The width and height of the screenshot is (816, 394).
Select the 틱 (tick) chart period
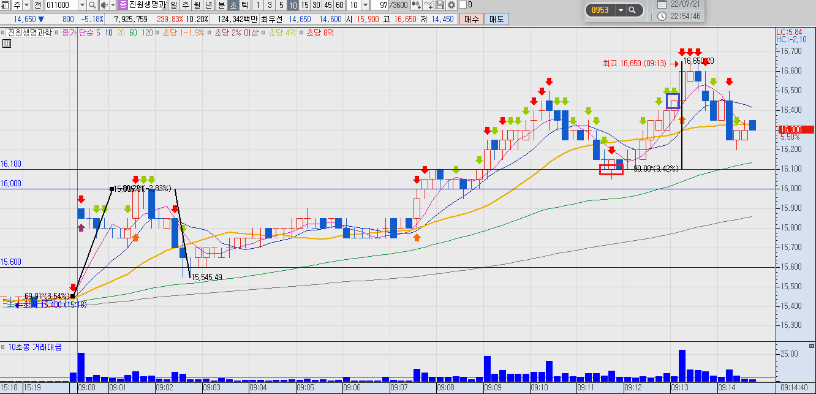tap(244, 5)
